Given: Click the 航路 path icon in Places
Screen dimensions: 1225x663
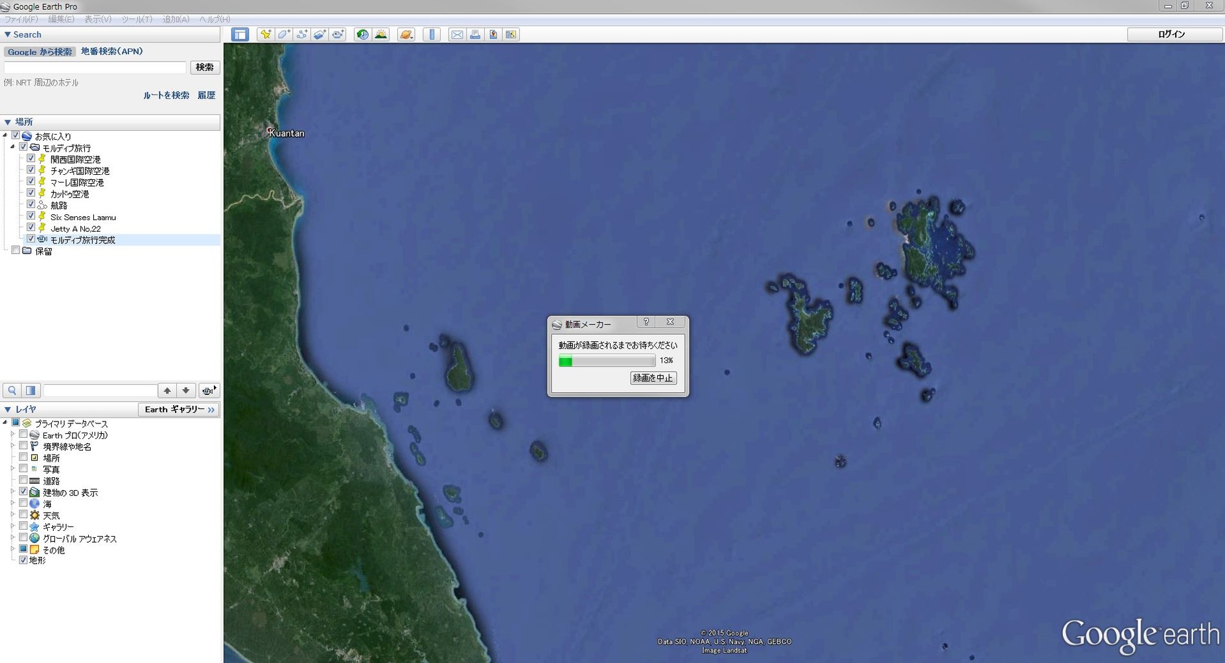Looking at the screenshot, I should pyautogui.click(x=42, y=205).
